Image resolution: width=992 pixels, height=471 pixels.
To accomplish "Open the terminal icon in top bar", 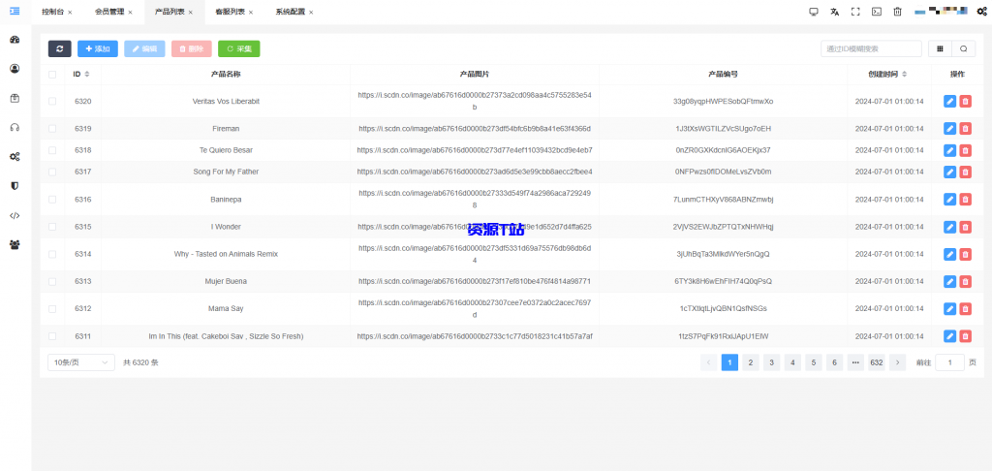I will coord(877,12).
